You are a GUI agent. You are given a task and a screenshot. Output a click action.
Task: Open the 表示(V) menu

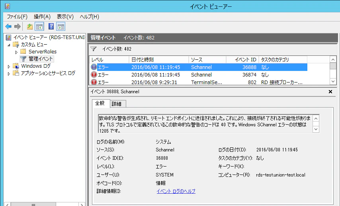tap(65, 17)
